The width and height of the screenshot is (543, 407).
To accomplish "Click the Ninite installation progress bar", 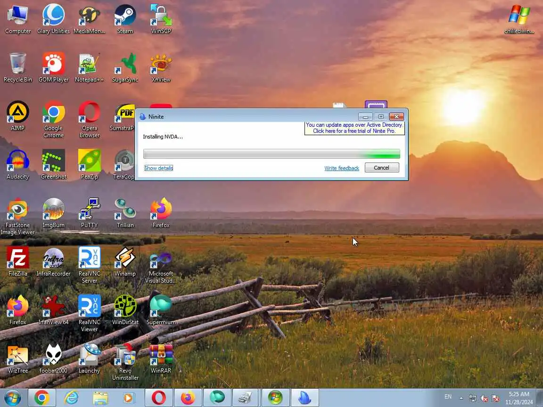I will click(x=271, y=154).
